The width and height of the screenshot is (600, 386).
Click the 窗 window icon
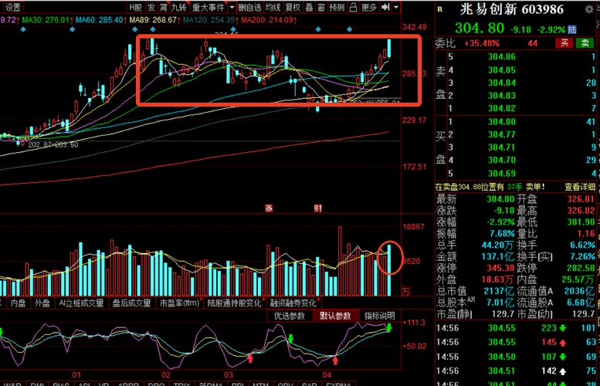click(321, 7)
